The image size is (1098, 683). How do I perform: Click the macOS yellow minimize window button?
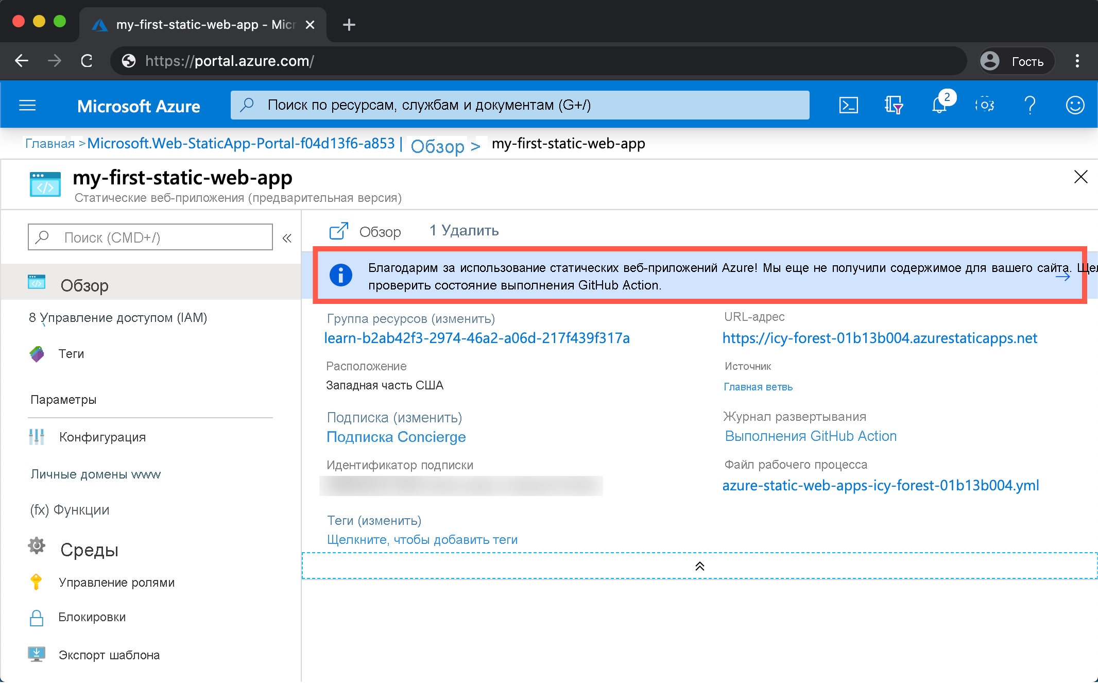[x=39, y=21]
